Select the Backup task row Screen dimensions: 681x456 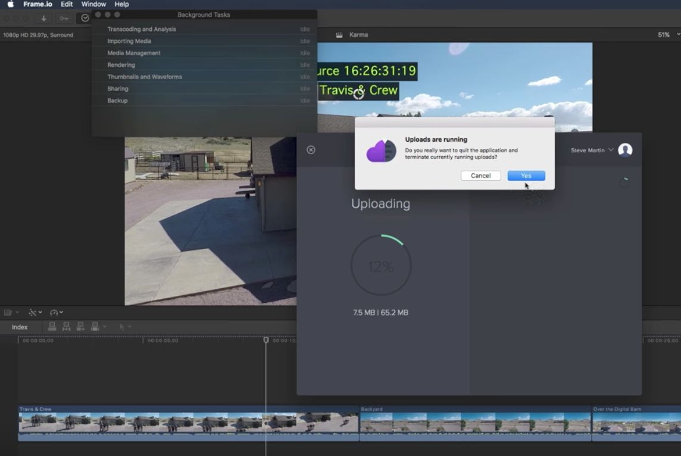(204, 101)
